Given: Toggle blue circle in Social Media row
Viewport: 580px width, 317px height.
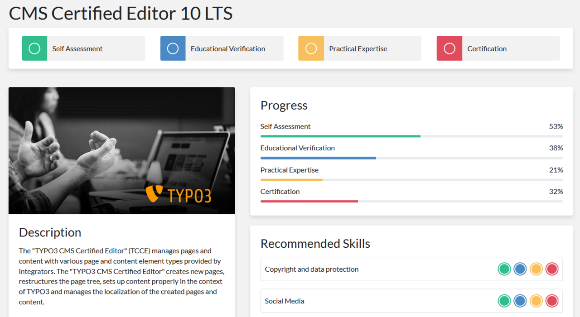Looking at the screenshot, I should [520, 301].
